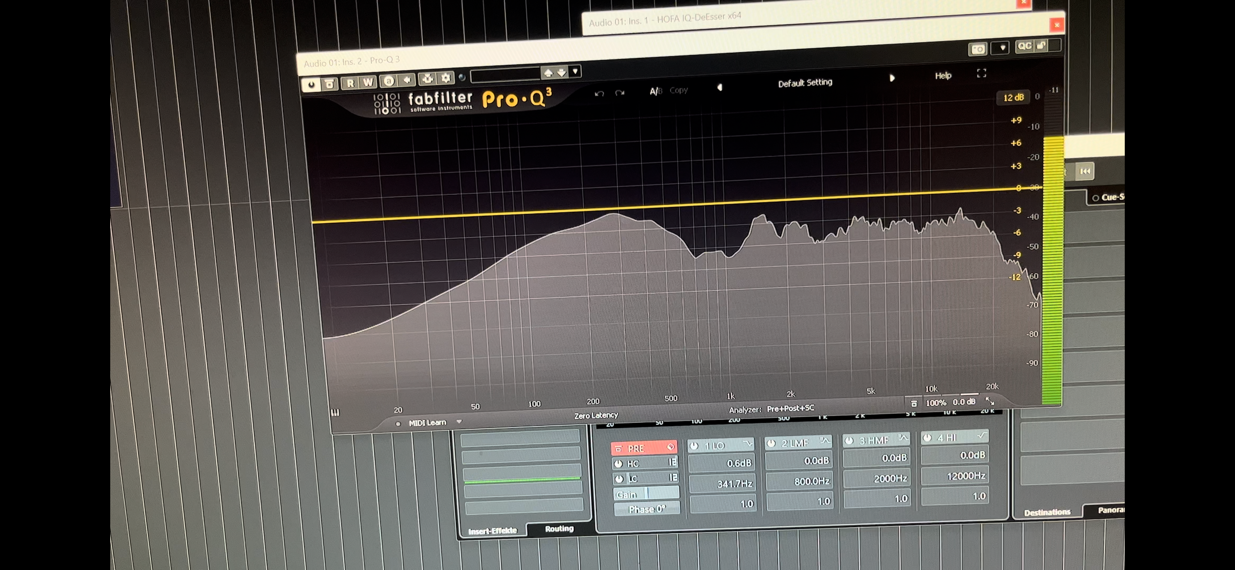The image size is (1235, 570).
Task: Open the preset browser dropdown arrow
Action: tap(576, 72)
